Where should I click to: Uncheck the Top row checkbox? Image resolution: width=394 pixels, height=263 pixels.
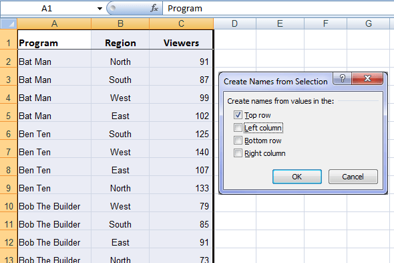[x=238, y=115]
